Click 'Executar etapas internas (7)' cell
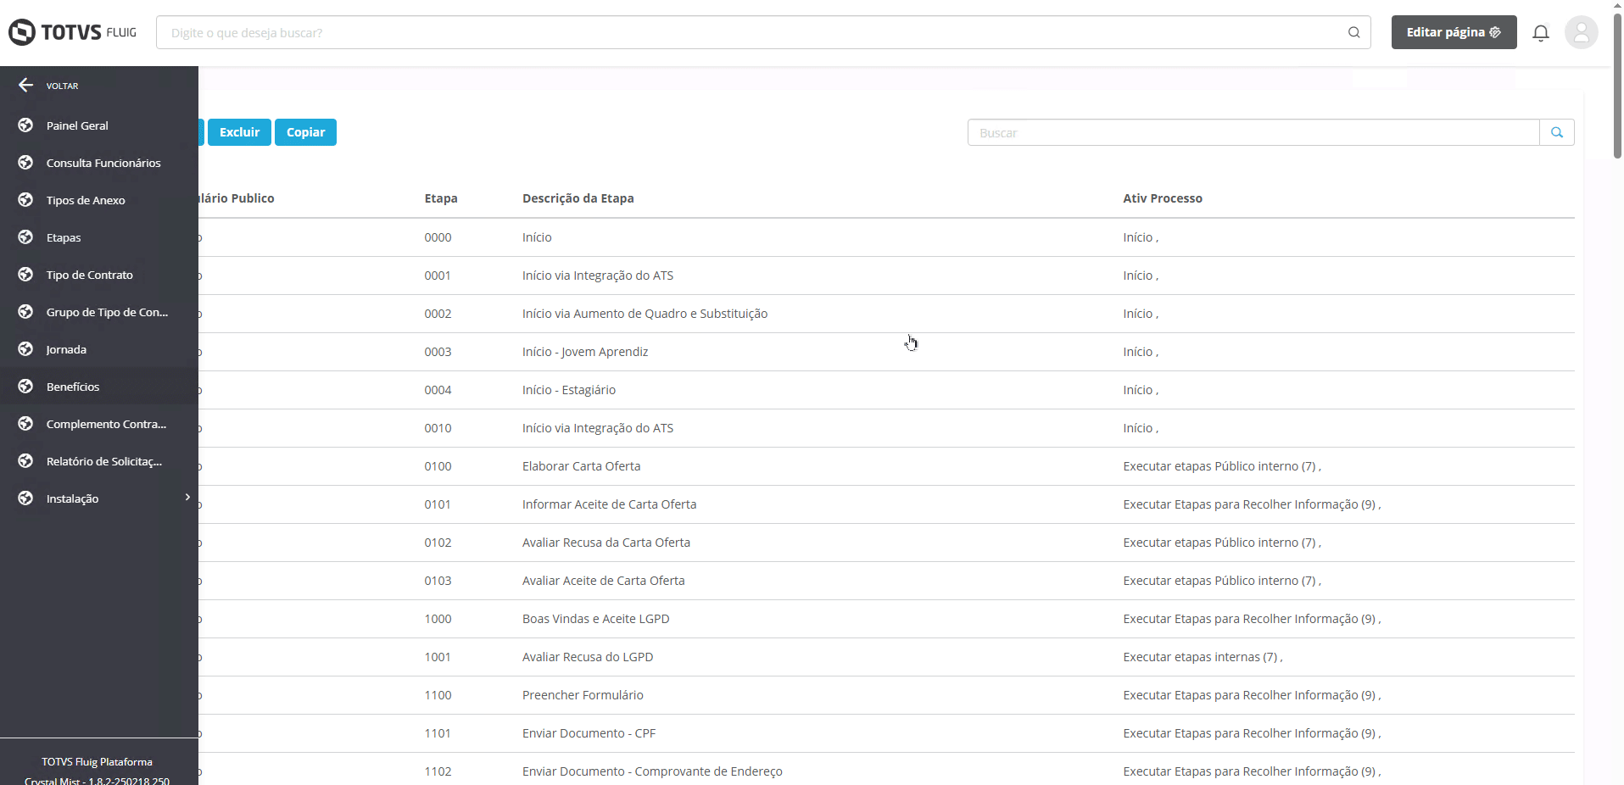Viewport: 1624px width, 785px height. (1203, 657)
